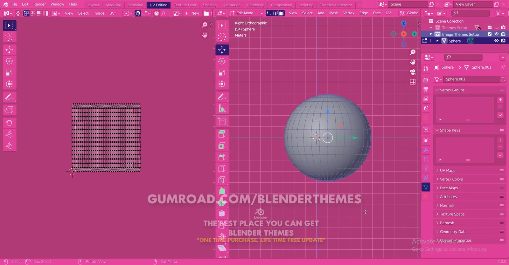Expand the Themes Setup collection
This screenshot has width=509, height=265.
tap(431, 28)
